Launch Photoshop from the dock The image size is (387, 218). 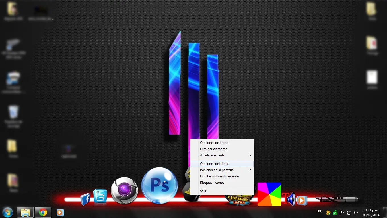click(x=160, y=186)
